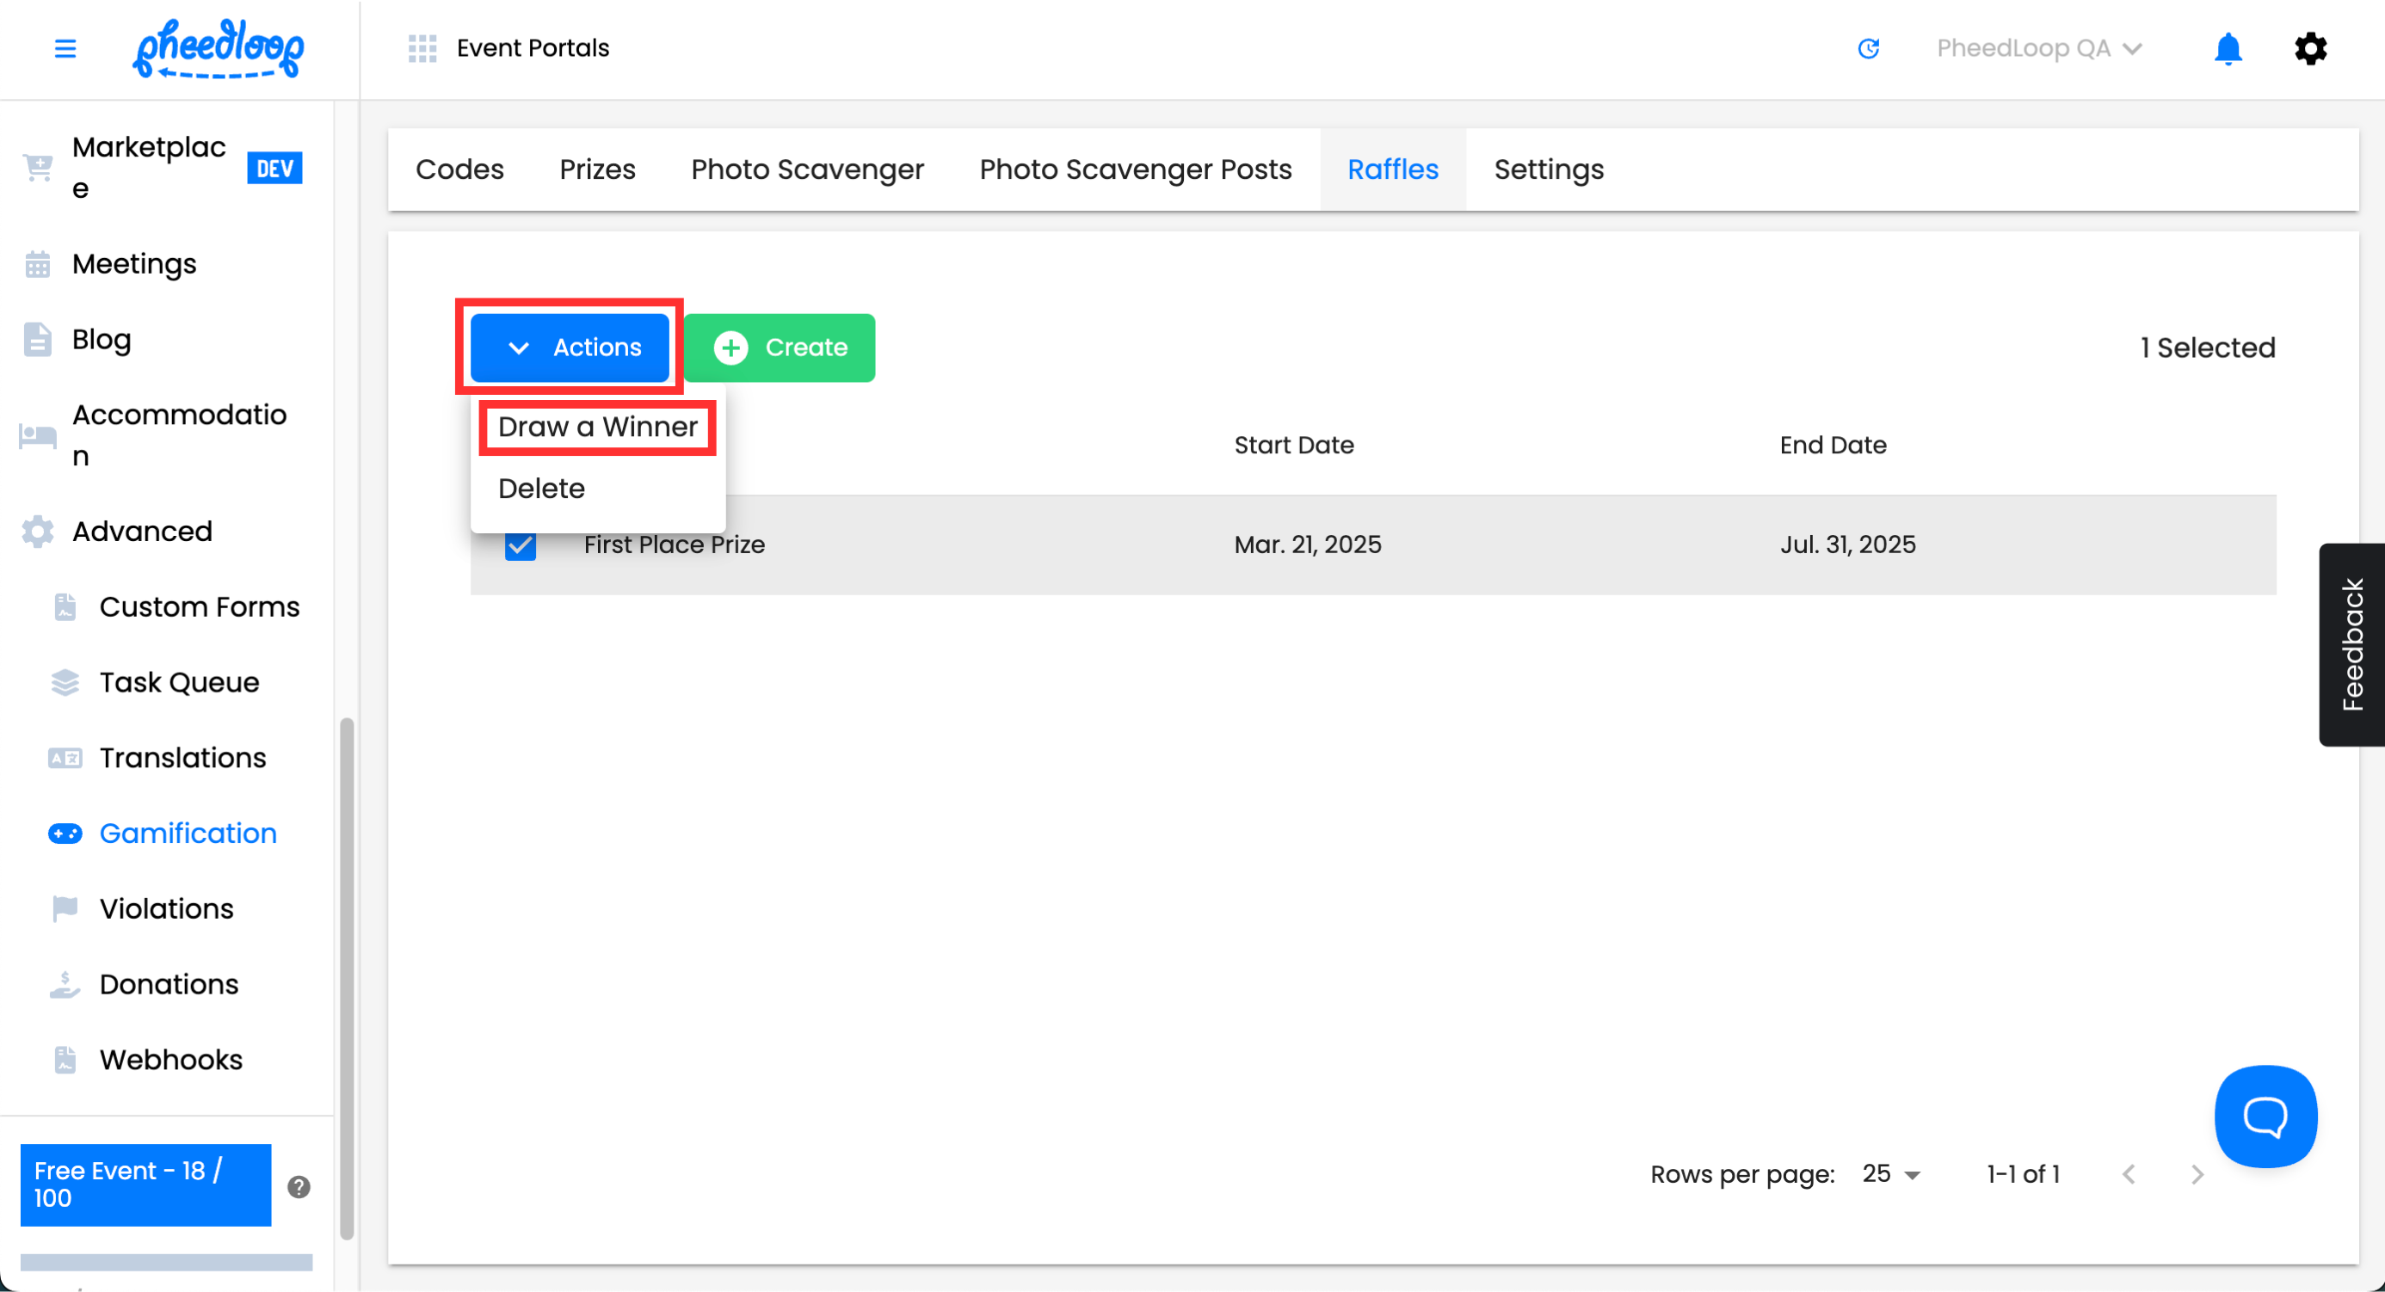Click the green Create button

[x=780, y=348]
